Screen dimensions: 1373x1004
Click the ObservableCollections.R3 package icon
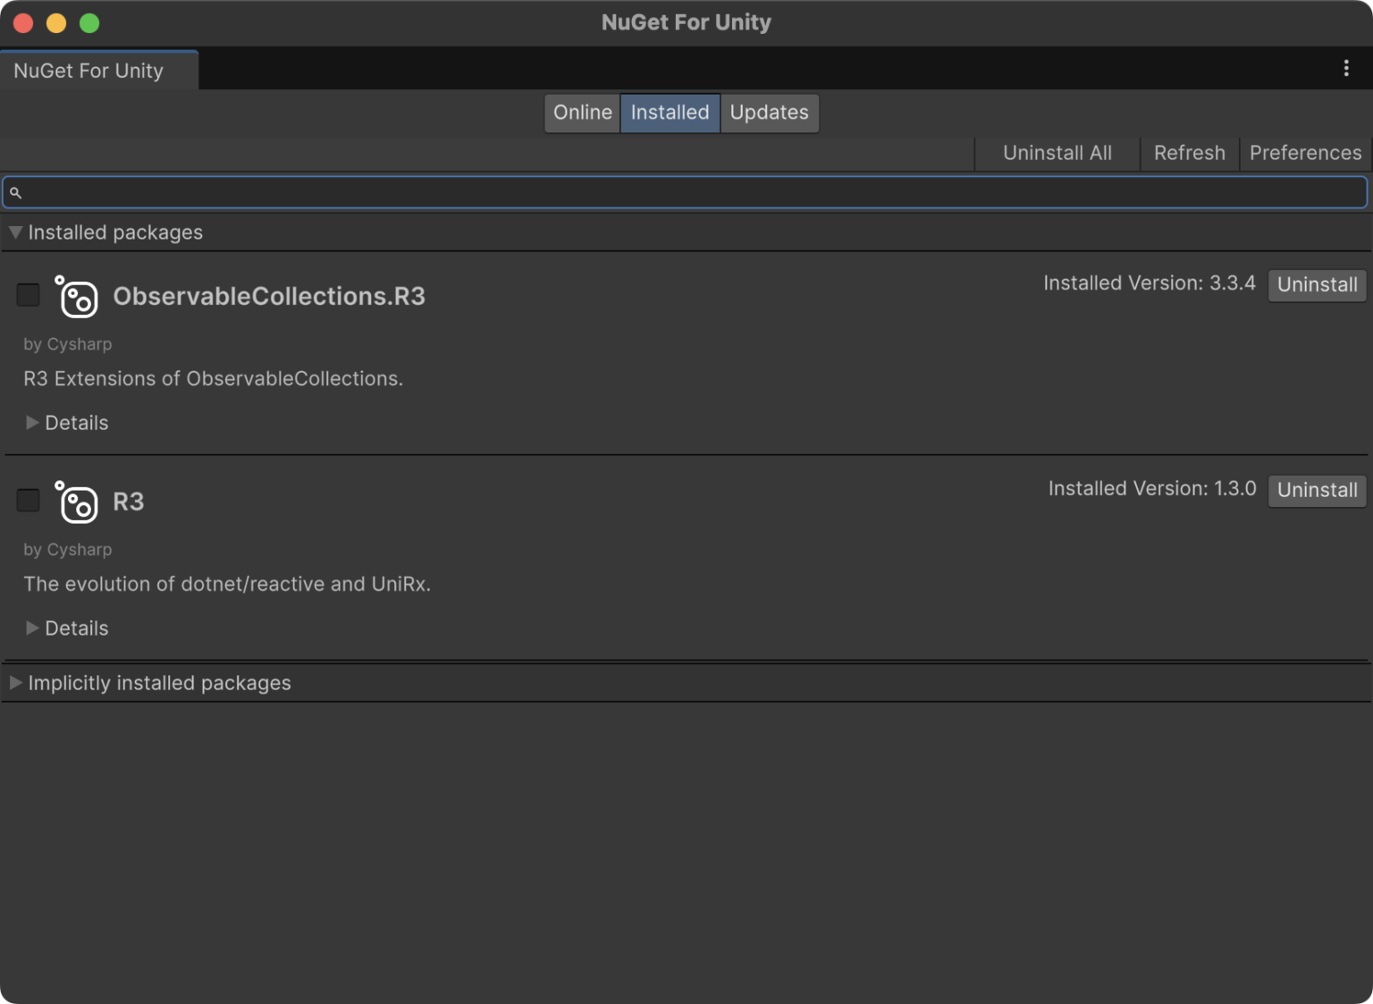click(x=77, y=298)
